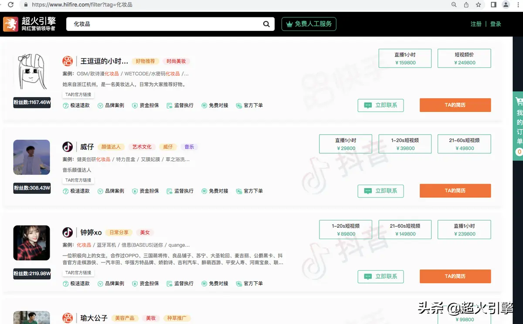Click influencer name 钟婷xo
This screenshot has width=523, height=324.
(x=91, y=233)
